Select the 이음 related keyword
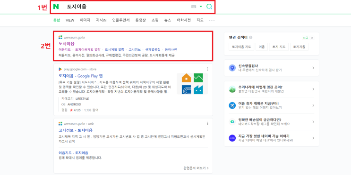Screen dimensions: 351x175 tap(262, 47)
